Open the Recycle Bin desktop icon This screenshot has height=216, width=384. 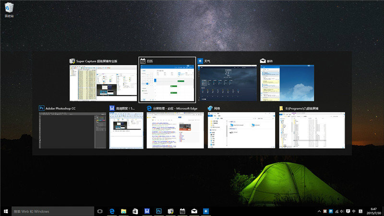[9, 9]
